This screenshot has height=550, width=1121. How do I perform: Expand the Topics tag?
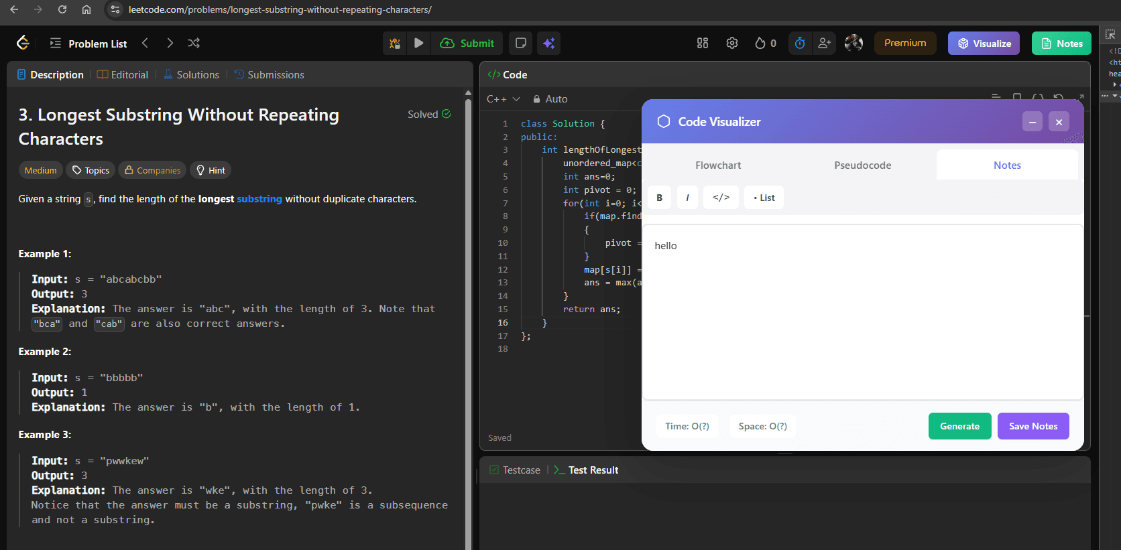(91, 170)
